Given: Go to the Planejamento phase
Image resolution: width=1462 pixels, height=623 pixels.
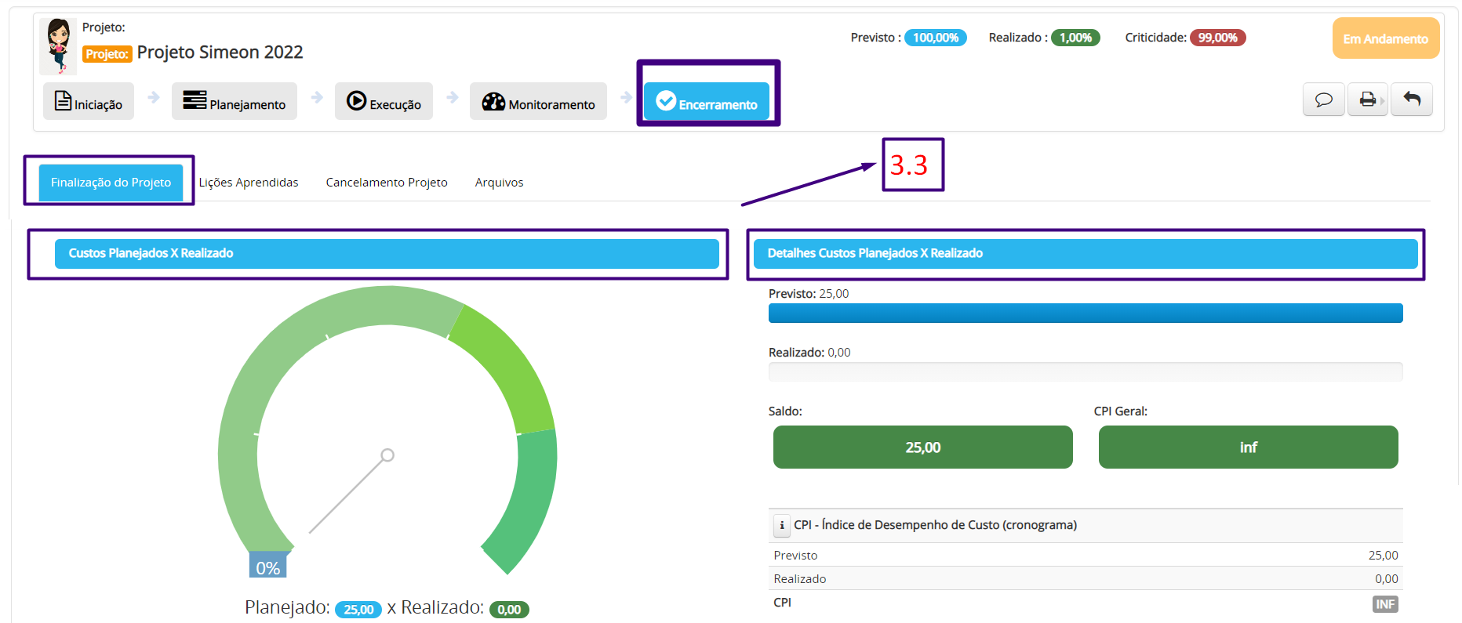Looking at the screenshot, I should [235, 101].
